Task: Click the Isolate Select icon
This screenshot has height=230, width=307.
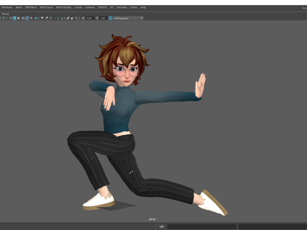Action: (61, 18)
